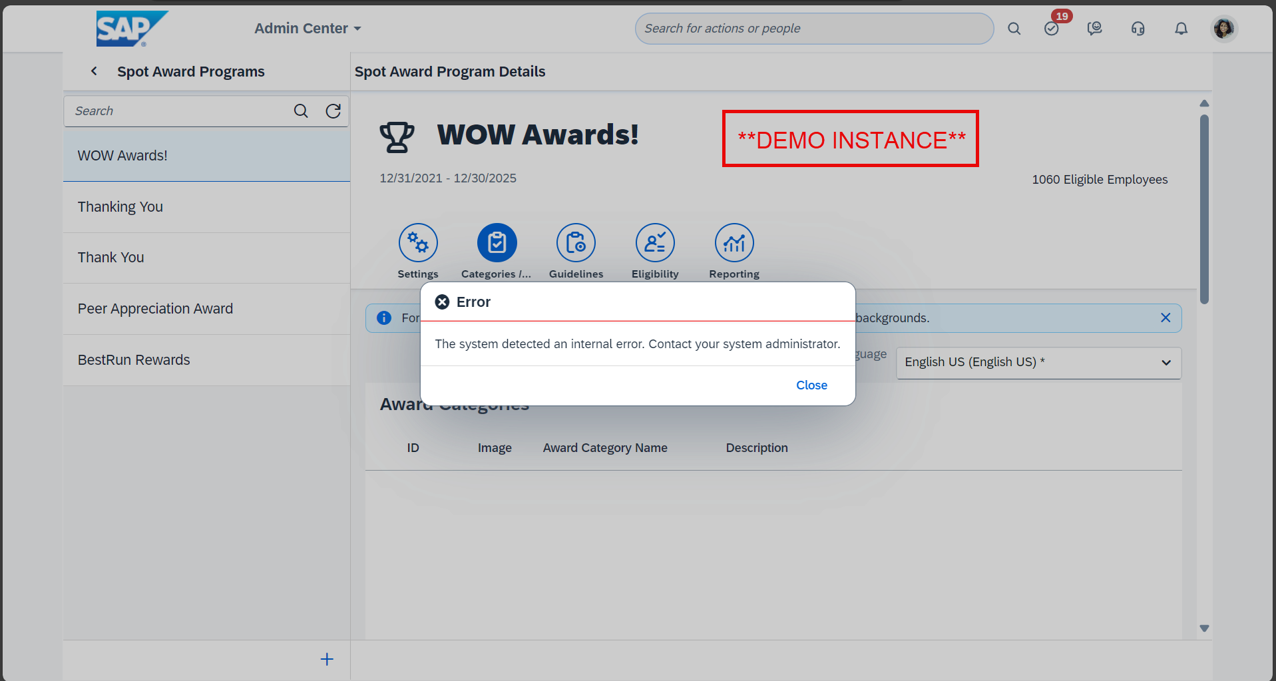Click the Image column header

(495, 448)
